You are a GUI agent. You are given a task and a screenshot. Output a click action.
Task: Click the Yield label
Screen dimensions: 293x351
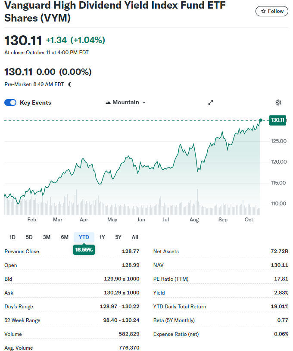(159, 293)
